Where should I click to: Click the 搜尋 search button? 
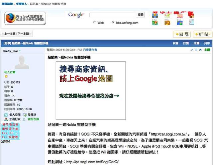click(141, 15)
